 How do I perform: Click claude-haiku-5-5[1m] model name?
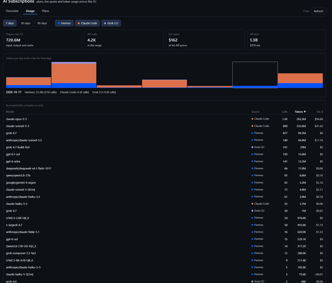pos(20,274)
